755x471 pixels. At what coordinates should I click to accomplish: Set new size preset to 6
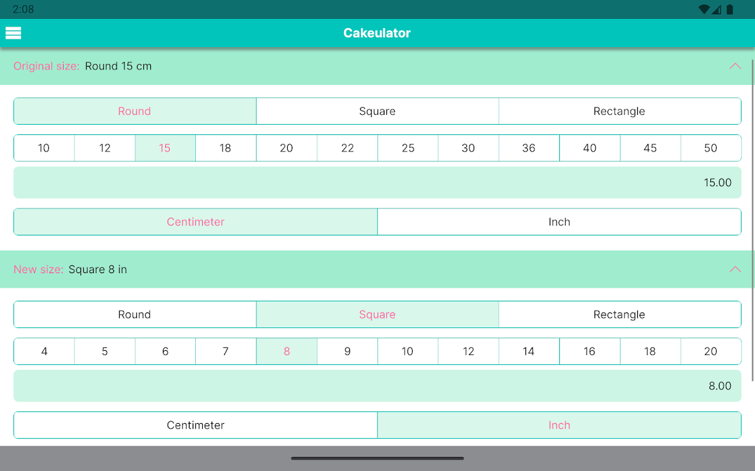(x=165, y=351)
